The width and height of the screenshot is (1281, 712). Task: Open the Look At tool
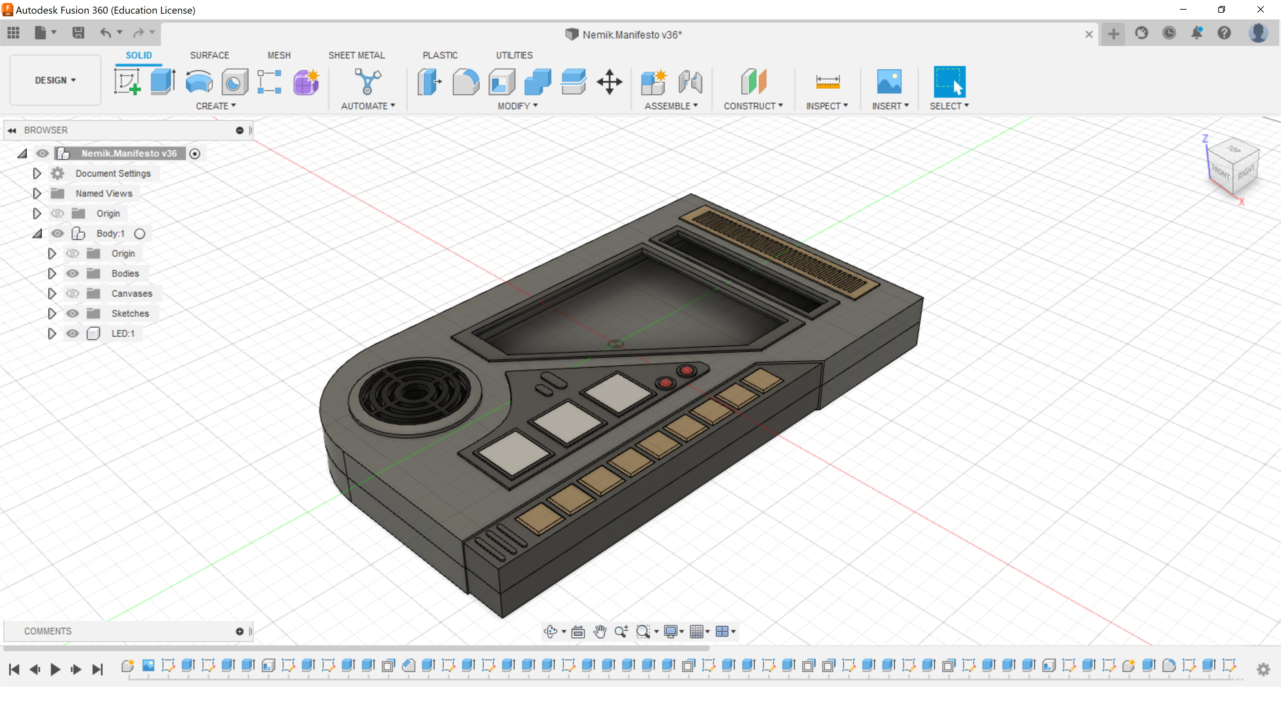[578, 631]
